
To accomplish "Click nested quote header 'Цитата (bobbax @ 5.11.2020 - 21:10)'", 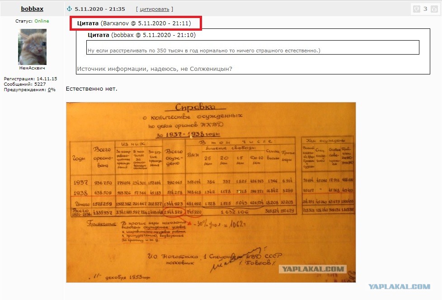I will 141,35.
